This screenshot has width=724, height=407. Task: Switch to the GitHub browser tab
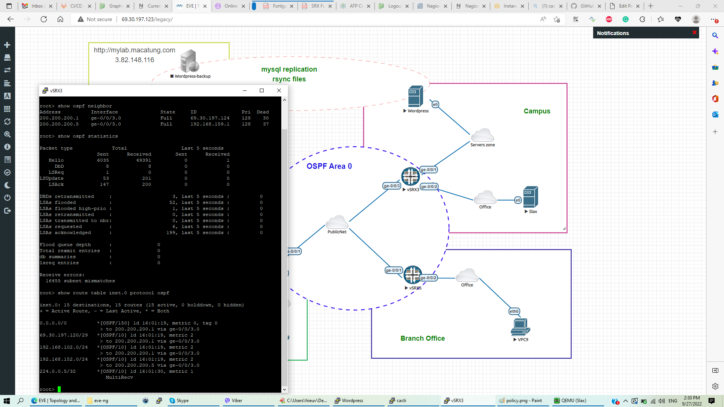click(586, 6)
